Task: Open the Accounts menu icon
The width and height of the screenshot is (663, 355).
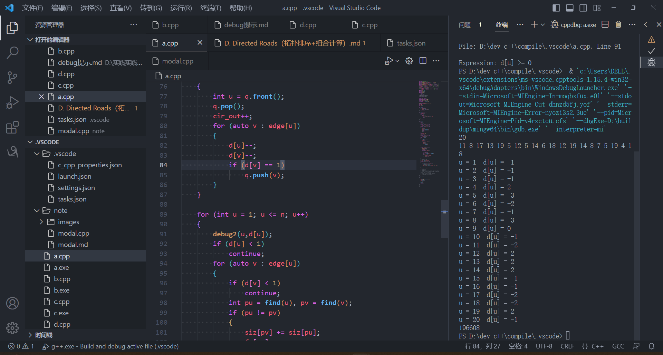Action: [x=12, y=303]
